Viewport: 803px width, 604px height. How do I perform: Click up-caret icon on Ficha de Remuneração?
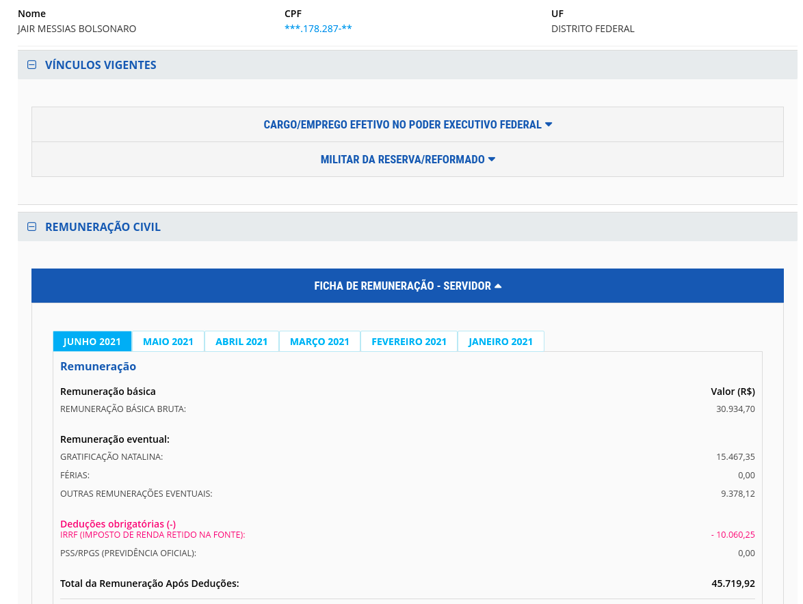click(x=498, y=286)
